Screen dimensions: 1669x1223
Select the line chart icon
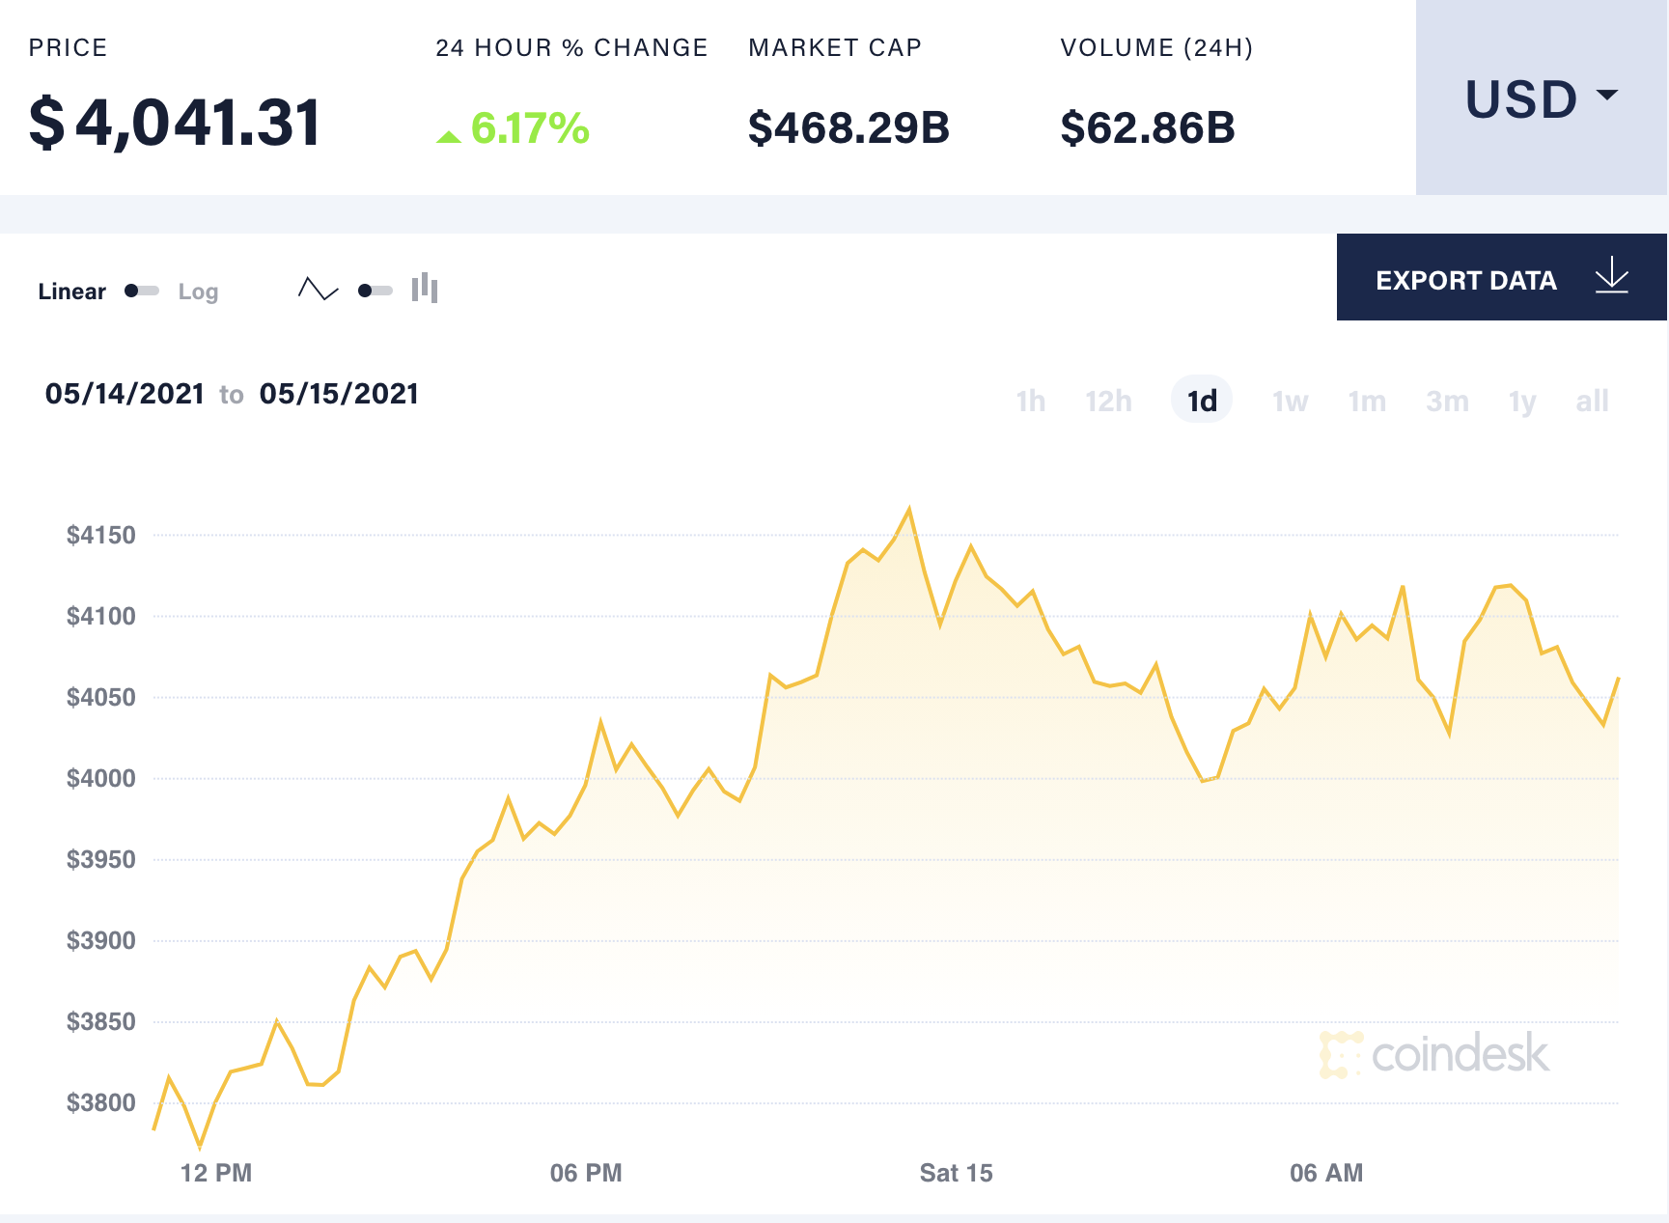pos(319,289)
